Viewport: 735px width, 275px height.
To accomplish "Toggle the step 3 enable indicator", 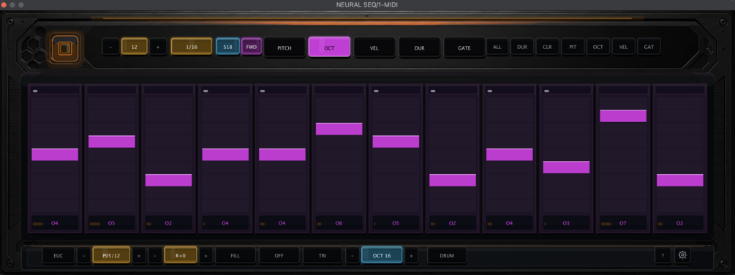I will [x=168, y=91].
